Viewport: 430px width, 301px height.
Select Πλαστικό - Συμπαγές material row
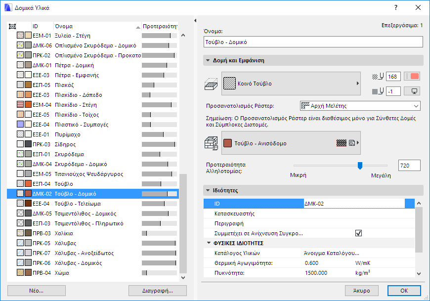(x=93, y=125)
